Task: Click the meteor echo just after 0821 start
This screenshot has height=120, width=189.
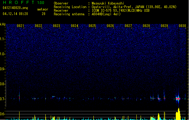Action: pos(19,97)
